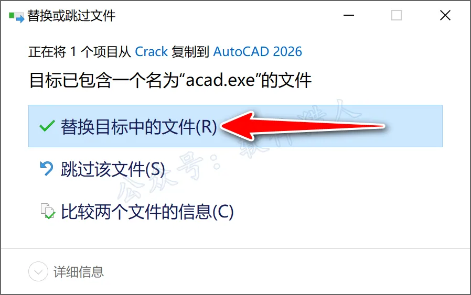Click the blue curved-arrow skip icon
The width and height of the screenshot is (471, 295).
pos(47,168)
